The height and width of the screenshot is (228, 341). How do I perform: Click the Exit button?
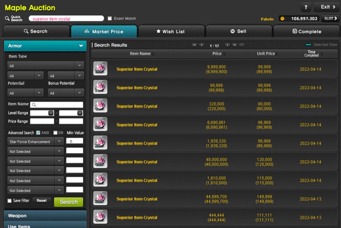click(326, 7)
